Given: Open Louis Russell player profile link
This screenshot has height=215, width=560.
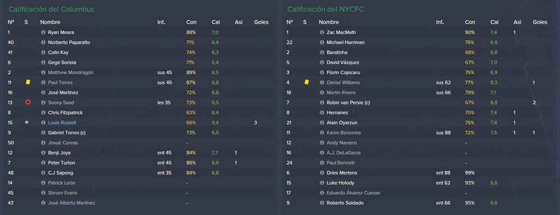Looking at the screenshot, I should point(62,123).
